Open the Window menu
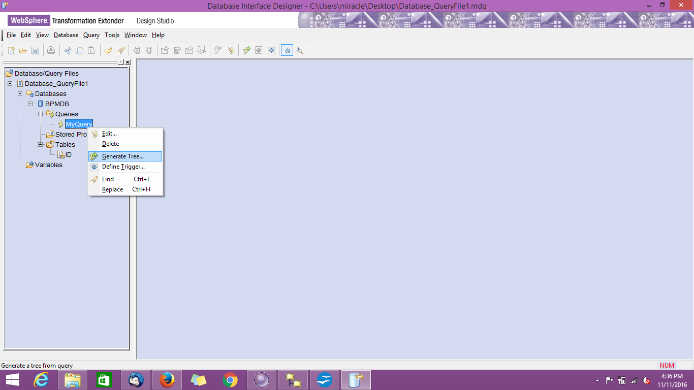Viewport: 694px width, 390px height. tap(136, 35)
